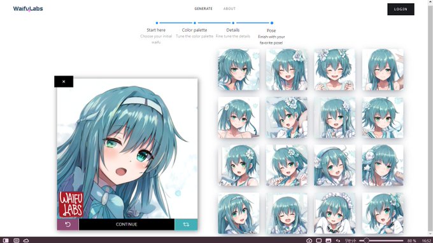Pick second-row pose with big flower on top
The image size is (433, 243).
coord(287,117)
